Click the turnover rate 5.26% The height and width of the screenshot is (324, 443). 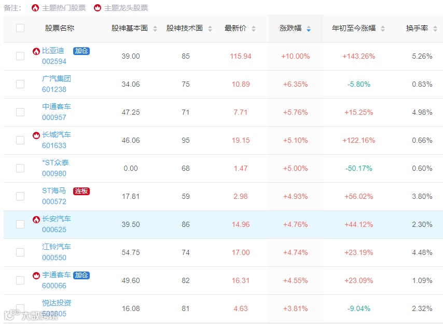click(422, 56)
